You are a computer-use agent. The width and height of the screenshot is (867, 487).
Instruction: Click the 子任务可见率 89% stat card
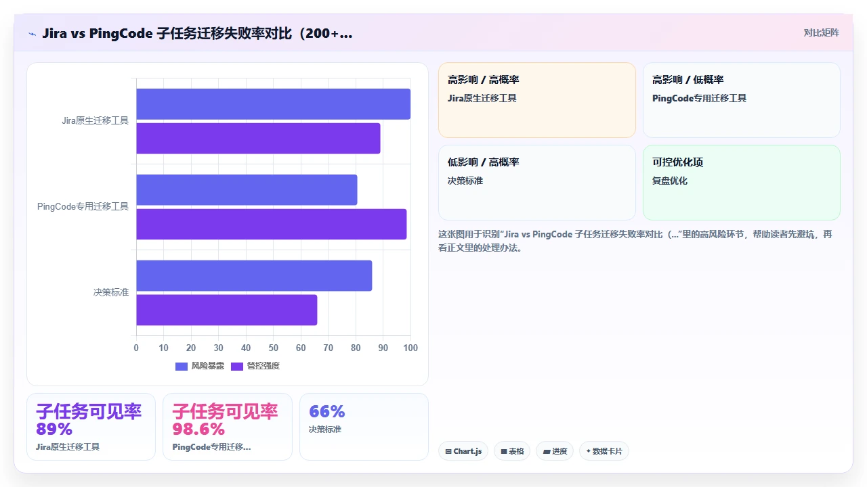click(91, 427)
